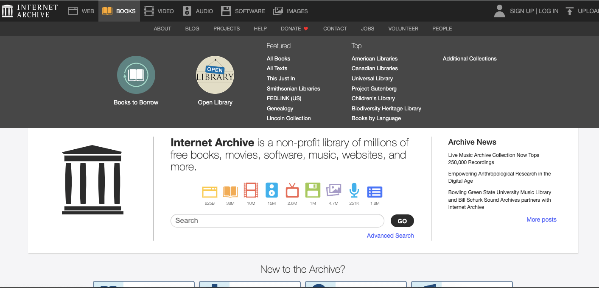Open the JOBS link
Viewport: 599px width, 288px height.
click(x=368, y=29)
